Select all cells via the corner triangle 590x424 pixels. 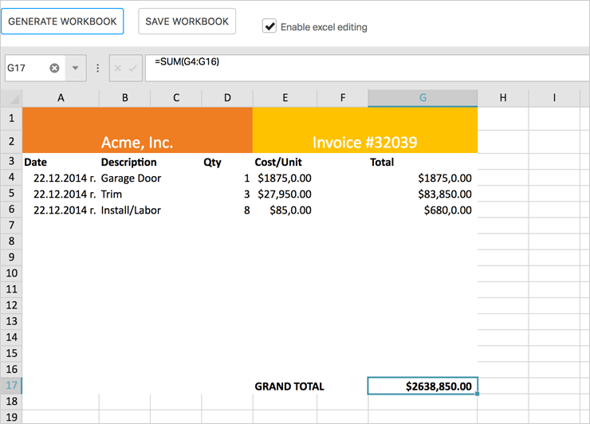pos(11,98)
